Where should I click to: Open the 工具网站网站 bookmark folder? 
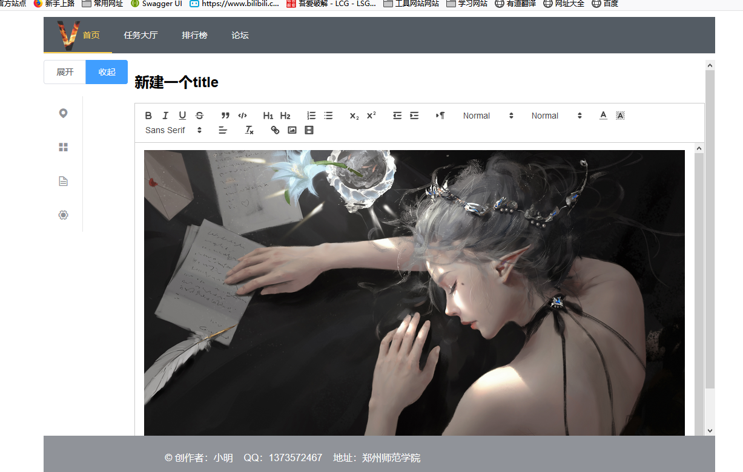[x=411, y=4]
